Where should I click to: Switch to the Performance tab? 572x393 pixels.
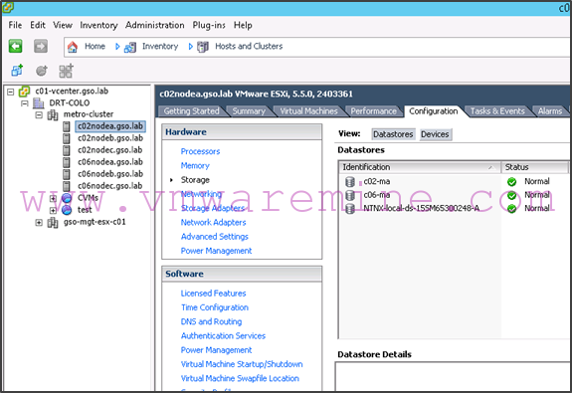[x=374, y=111]
